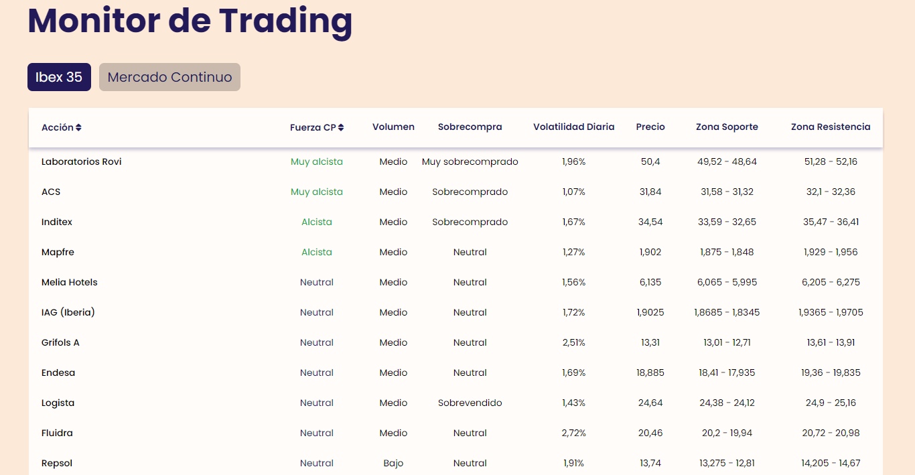Select the Logista row name

58,403
